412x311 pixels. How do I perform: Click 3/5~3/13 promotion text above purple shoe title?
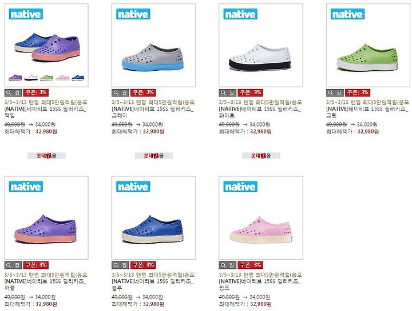(x=46, y=274)
